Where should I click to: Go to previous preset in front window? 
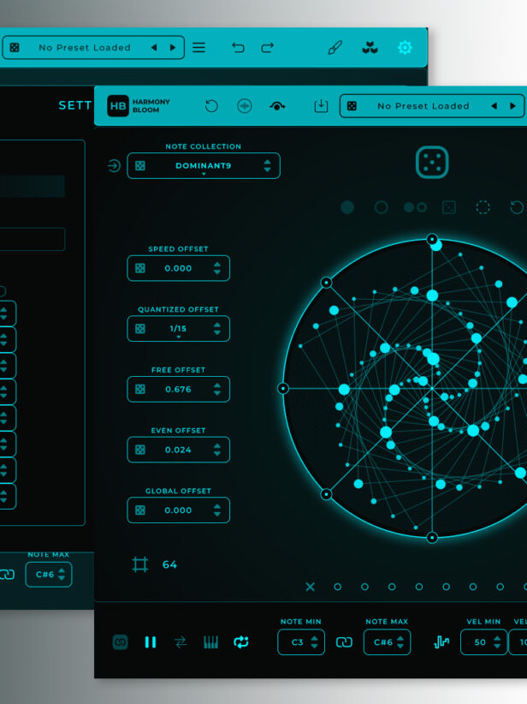click(x=494, y=105)
